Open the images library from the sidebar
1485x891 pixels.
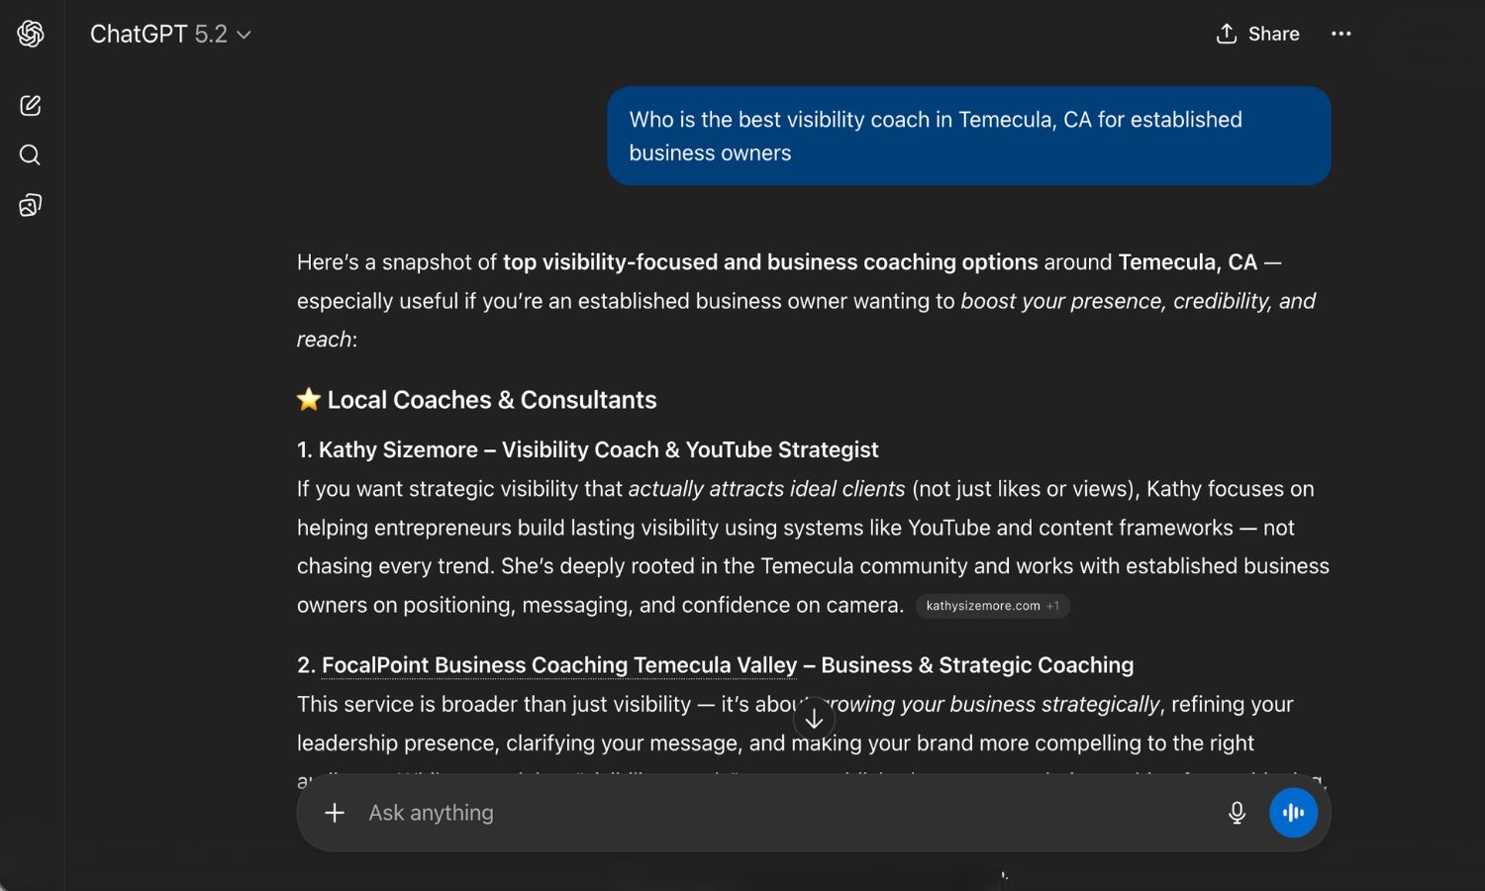(30, 205)
